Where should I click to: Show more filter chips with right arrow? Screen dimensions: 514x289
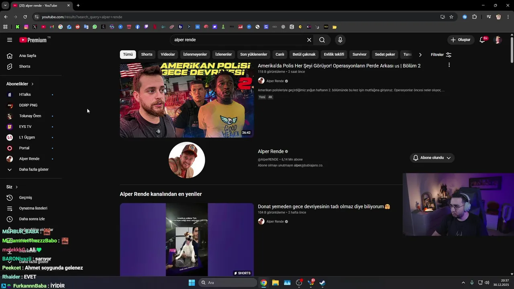pos(420,55)
